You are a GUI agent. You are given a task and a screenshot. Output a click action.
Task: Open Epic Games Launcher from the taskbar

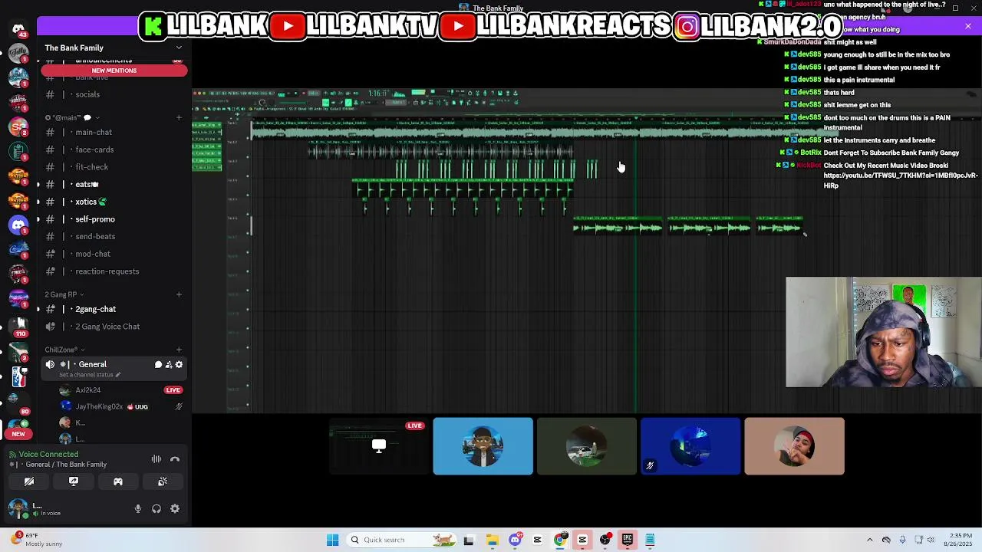628,540
